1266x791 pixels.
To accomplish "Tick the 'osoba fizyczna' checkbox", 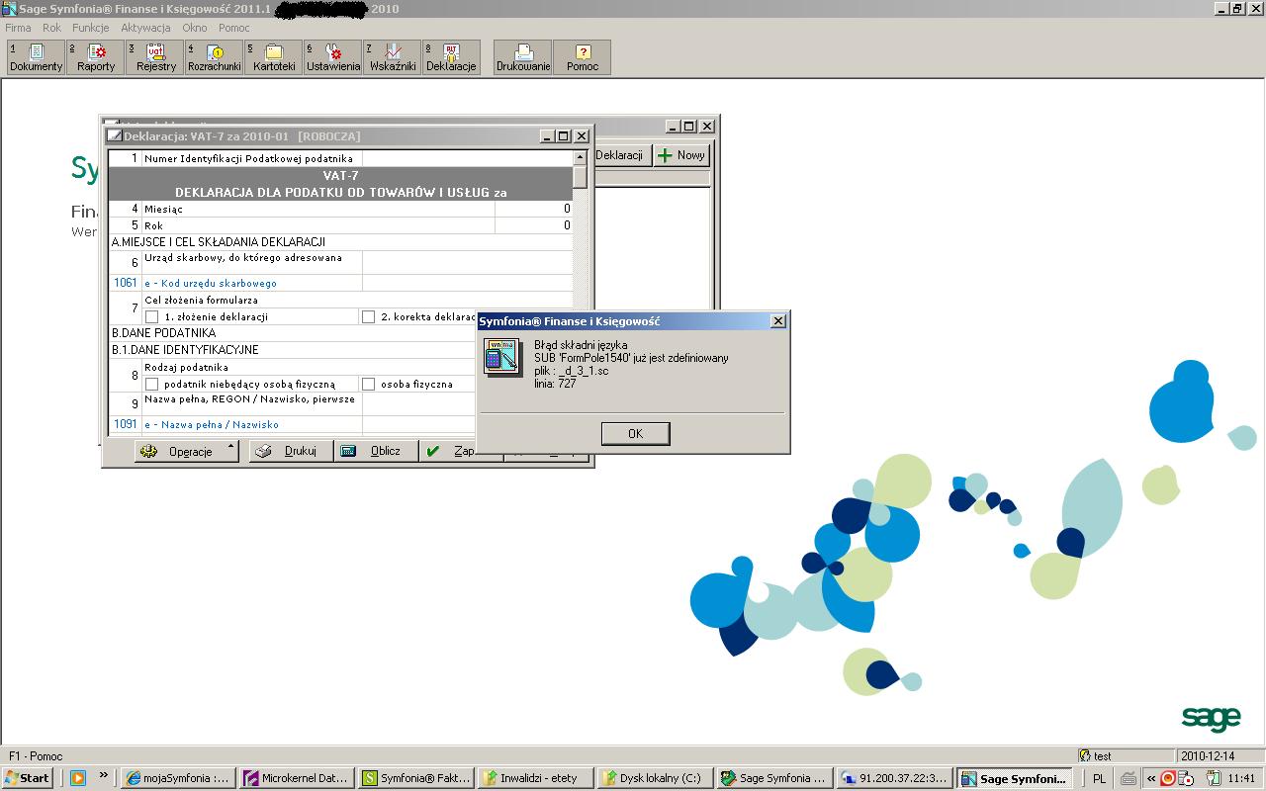I will (x=369, y=384).
